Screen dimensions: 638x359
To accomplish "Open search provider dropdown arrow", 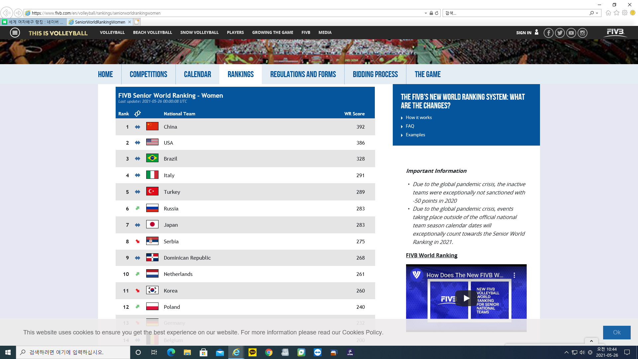I will [597, 13].
